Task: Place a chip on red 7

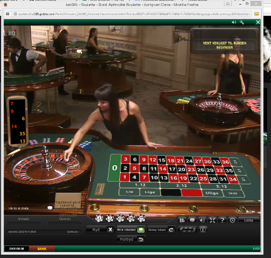Action: [144, 177]
